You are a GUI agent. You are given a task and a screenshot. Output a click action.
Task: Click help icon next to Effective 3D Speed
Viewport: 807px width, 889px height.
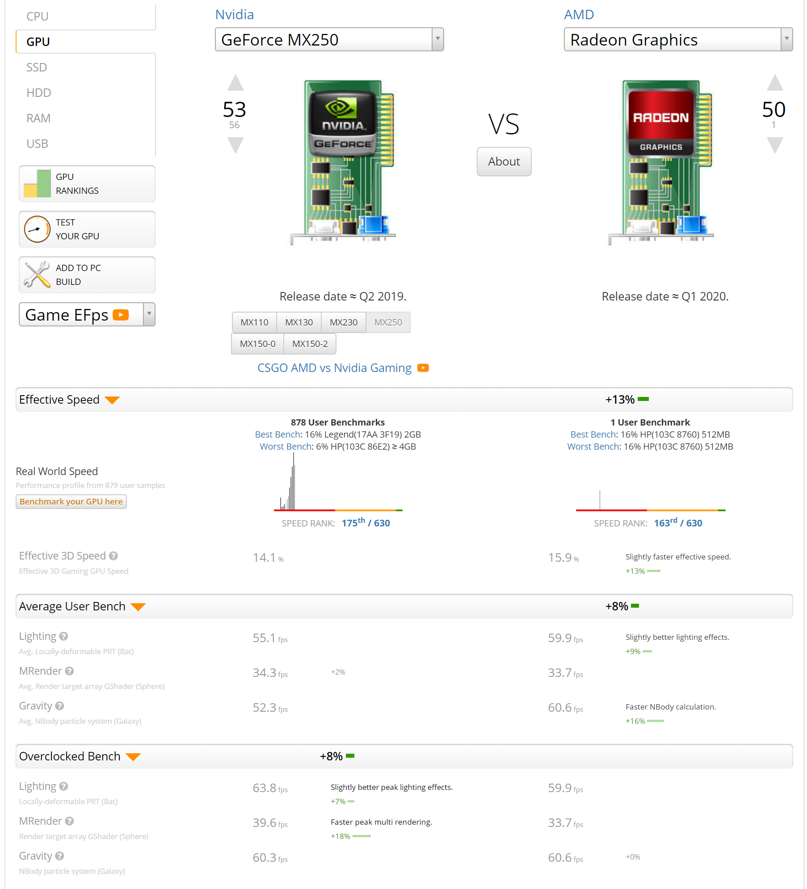coord(113,556)
